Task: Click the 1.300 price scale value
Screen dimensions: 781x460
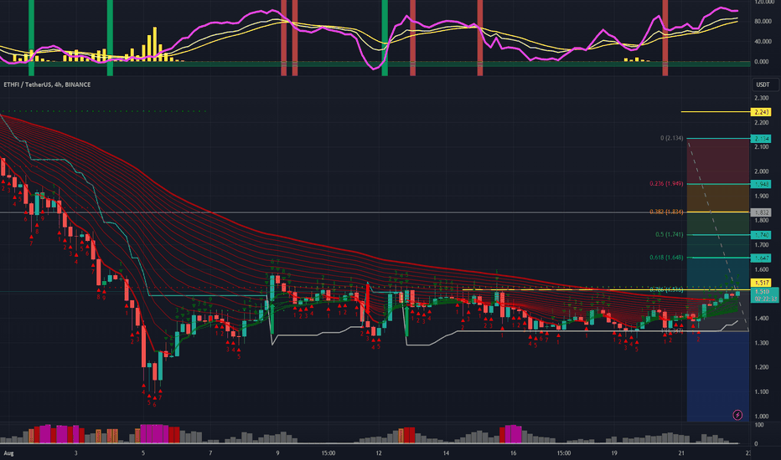Action: (762, 343)
